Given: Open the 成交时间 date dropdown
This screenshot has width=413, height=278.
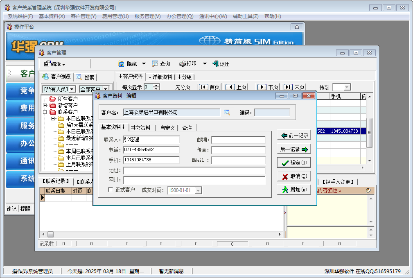Looking at the screenshot, I should (199, 190).
